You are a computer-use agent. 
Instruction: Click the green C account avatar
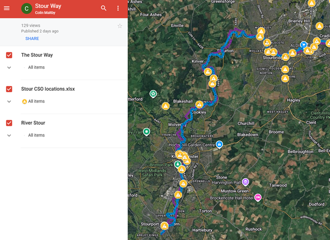[x=26, y=9]
